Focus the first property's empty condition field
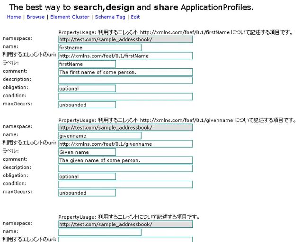The width and height of the screenshot is (302, 242). pos(125,96)
